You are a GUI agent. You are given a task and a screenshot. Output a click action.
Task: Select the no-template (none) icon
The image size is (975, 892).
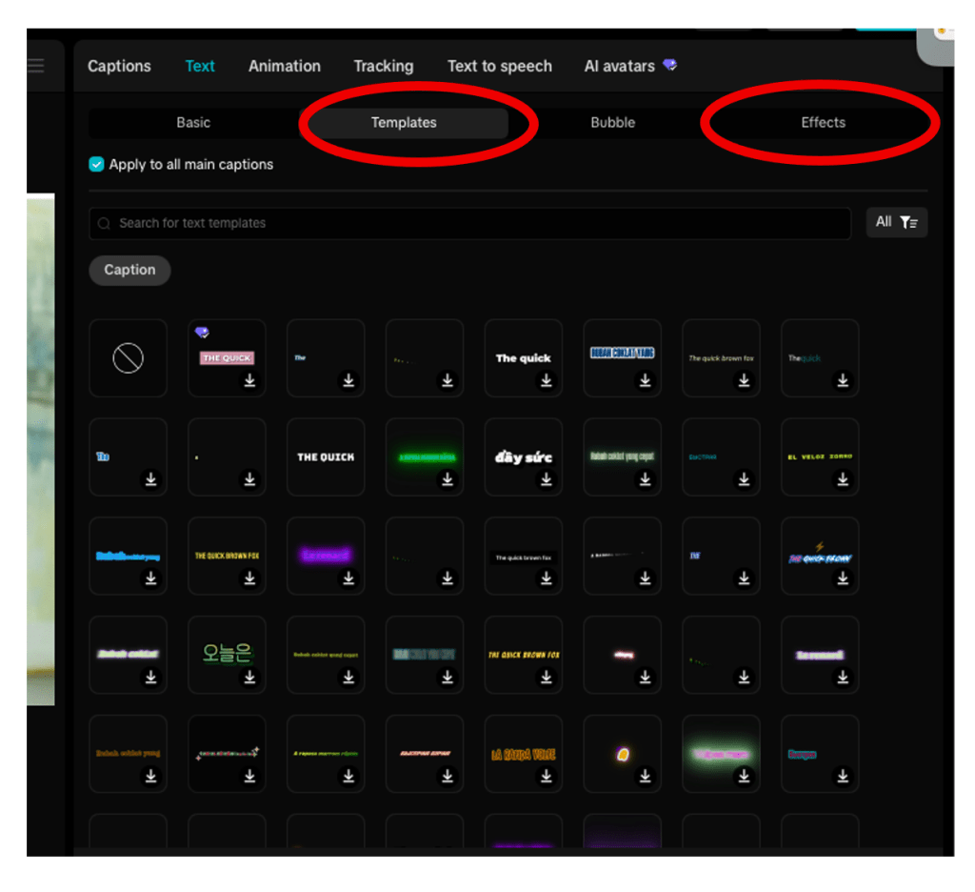point(128,358)
